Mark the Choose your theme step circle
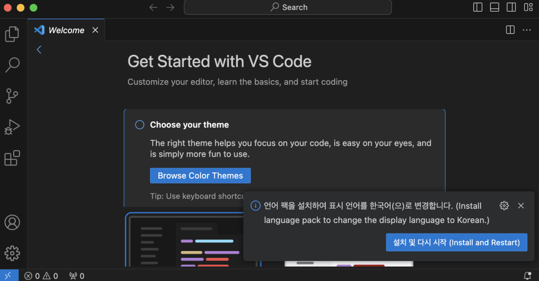 139,124
